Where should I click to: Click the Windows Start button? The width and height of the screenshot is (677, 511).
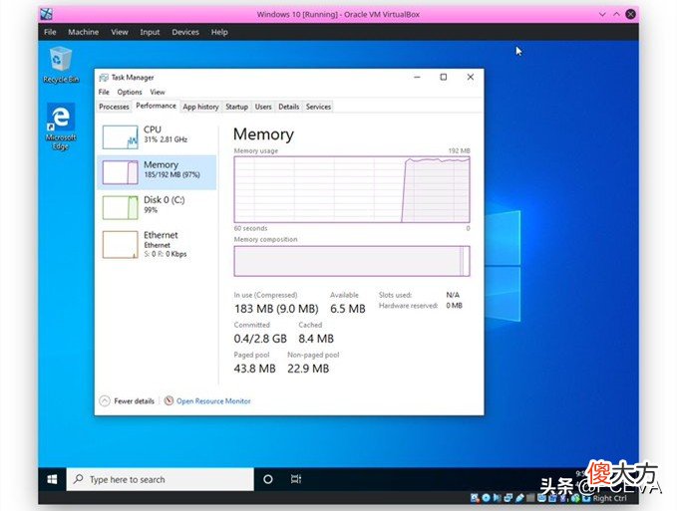point(52,479)
